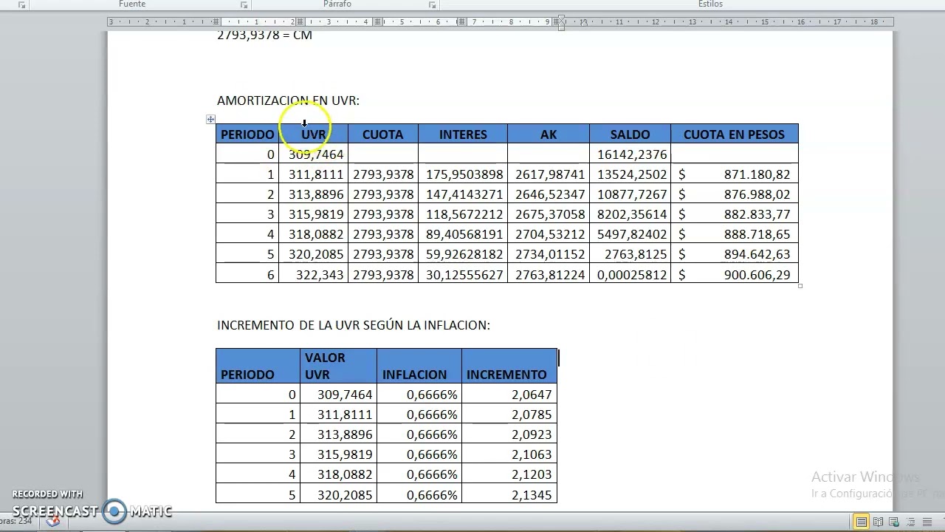Click AK value 2763,81224
Screen dimensions: 945x532
pos(550,275)
